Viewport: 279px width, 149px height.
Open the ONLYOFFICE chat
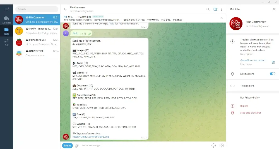(37, 53)
